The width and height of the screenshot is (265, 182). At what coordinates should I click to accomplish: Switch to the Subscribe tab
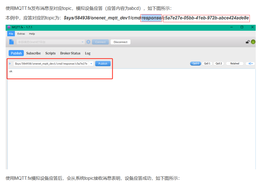click(x=33, y=53)
